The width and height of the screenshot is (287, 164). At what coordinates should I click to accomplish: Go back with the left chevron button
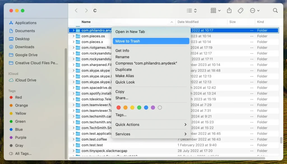click(76, 10)
